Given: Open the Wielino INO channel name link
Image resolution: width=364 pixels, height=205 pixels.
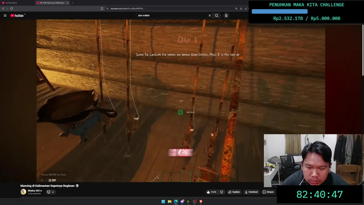Looking at the screenshot, I should pos(34,191).
